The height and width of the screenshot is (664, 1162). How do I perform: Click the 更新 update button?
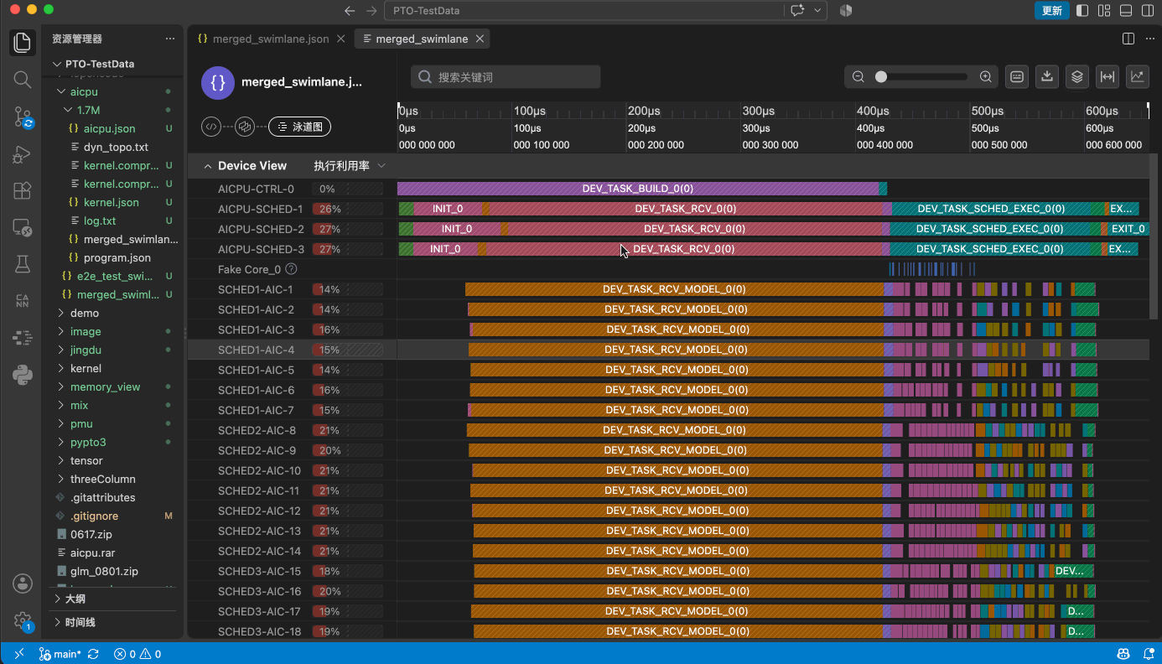tap(1051, 11)
